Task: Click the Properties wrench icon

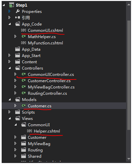Action: point(18,11)
